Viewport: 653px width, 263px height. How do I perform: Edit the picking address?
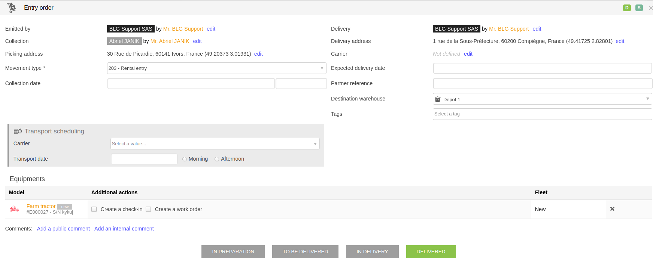(x=258, y=54)
